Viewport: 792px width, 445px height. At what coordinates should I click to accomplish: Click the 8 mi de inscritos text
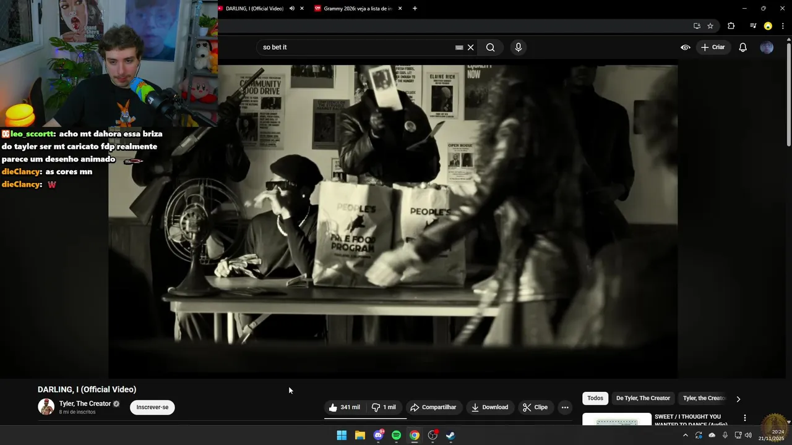tap(77, 412)
